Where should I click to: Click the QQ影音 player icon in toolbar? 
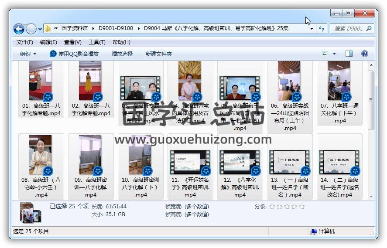pos(53,54)
